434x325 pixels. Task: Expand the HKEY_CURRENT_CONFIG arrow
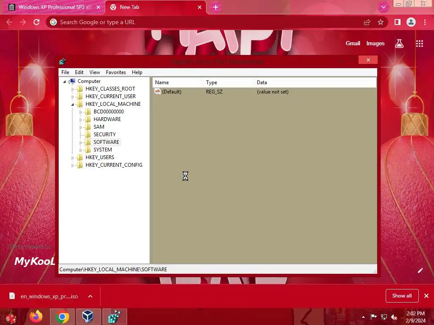point(72,165)
